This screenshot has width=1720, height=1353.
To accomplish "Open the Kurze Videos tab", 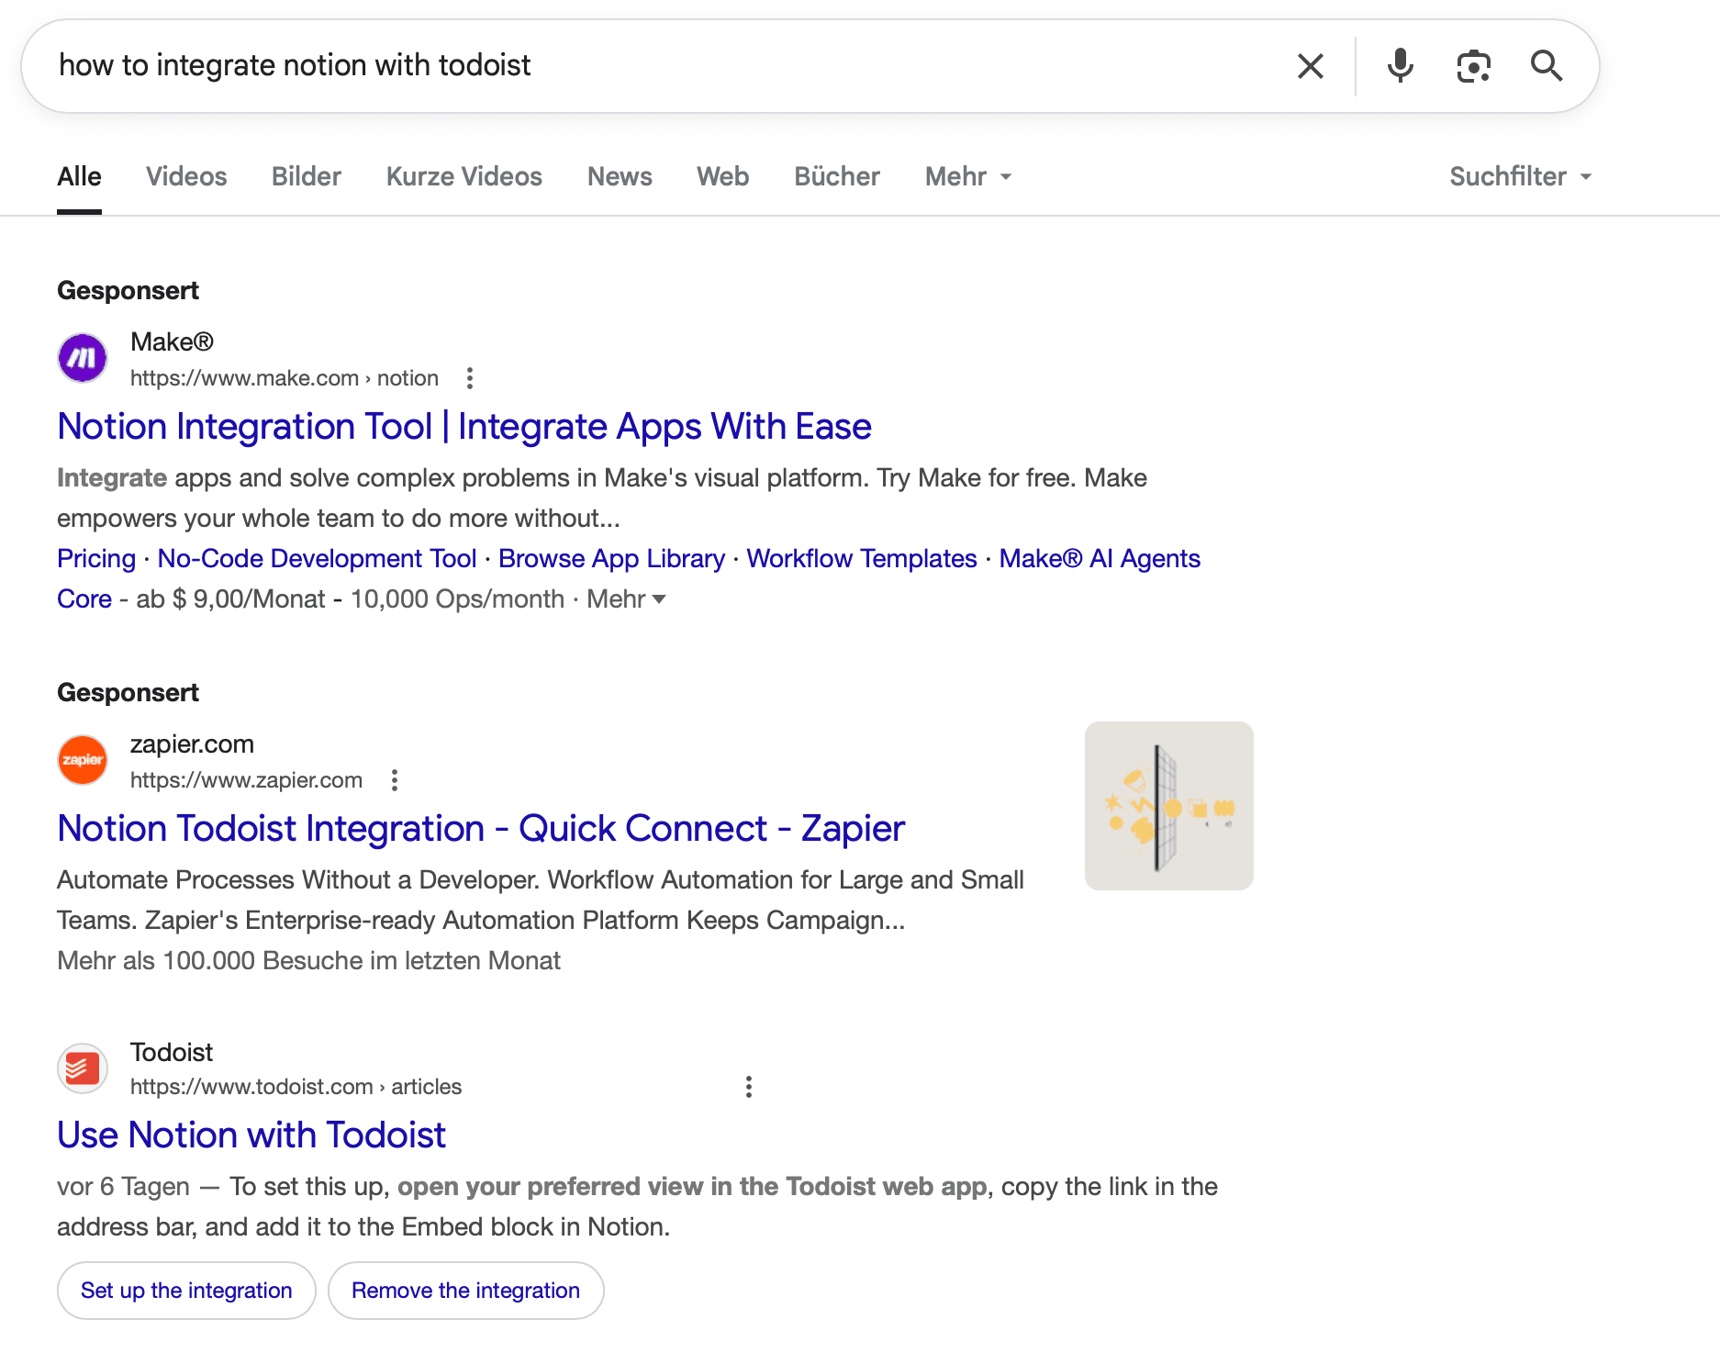I will [x=464, y=176].
